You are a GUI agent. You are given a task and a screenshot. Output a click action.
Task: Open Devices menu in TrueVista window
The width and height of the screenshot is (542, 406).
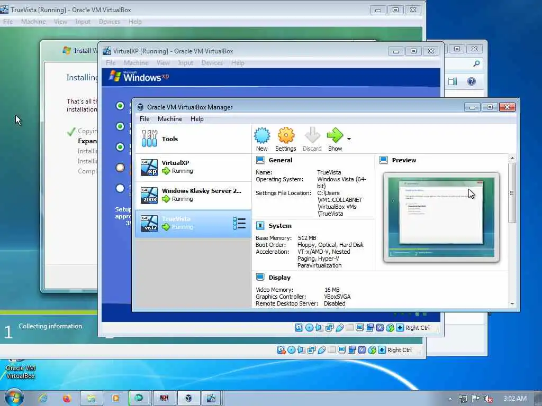109,22
